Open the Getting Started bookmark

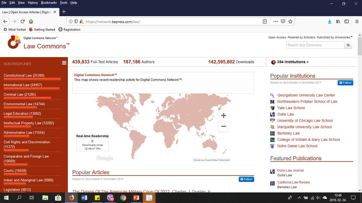point(42,30)
